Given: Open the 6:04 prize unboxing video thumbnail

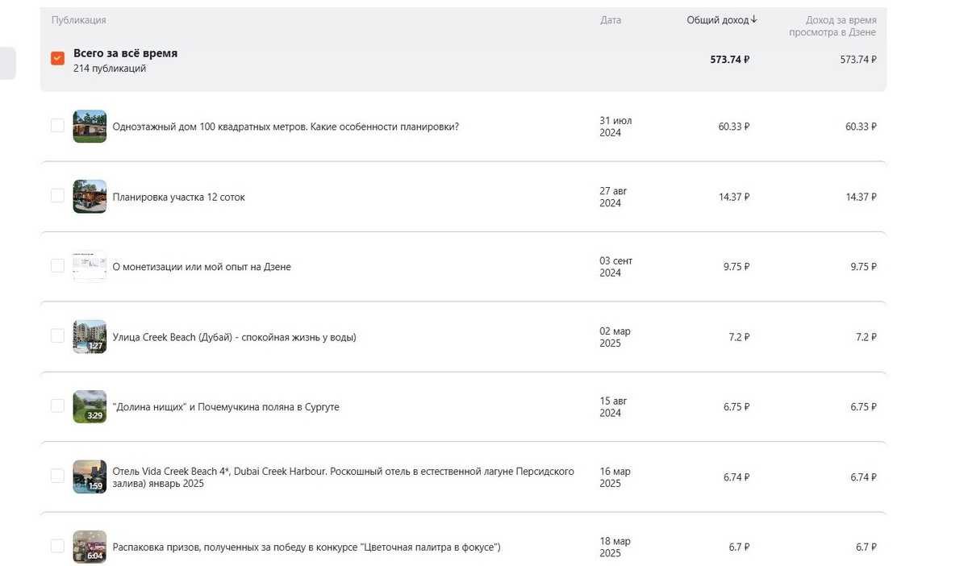Looking at the screenshot, I should coord(90,547).
